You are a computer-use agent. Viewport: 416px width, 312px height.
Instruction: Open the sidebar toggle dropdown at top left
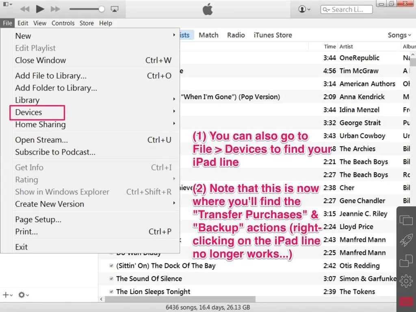click(7, 4)
